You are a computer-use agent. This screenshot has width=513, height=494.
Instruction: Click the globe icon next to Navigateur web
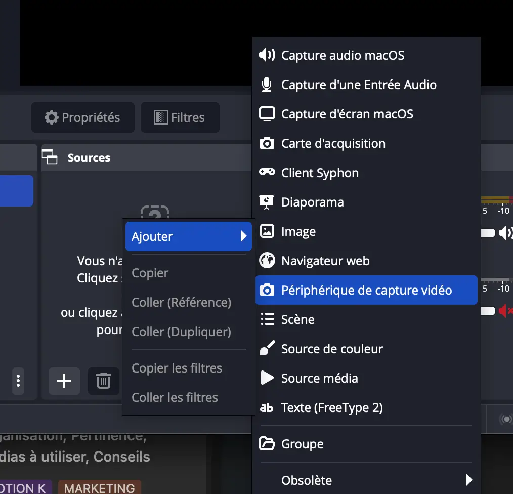pos(267,261)
